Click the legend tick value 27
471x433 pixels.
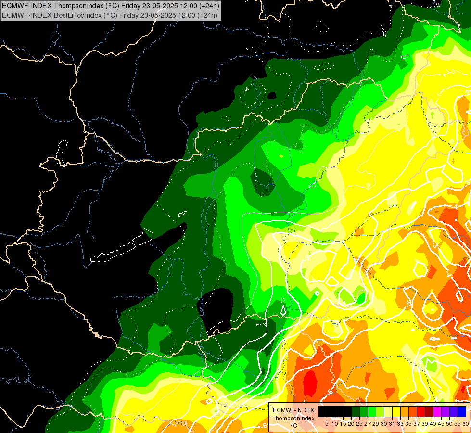point(368,424)
